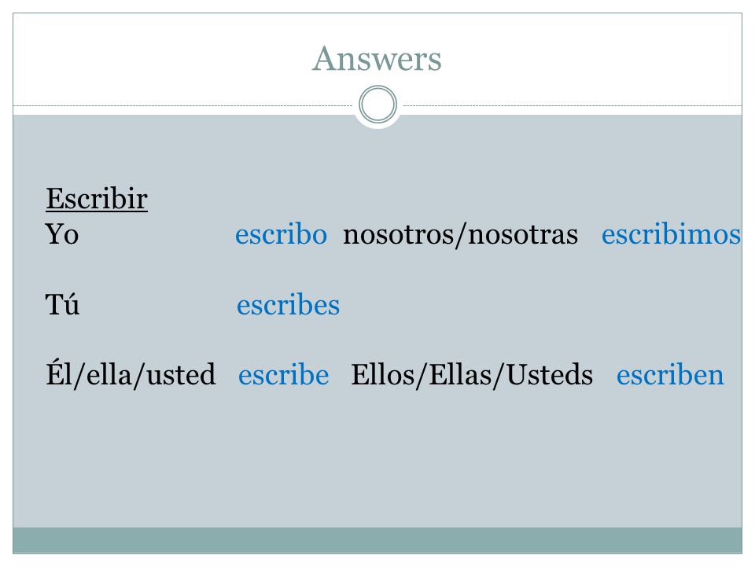Click the blue word escribo
The width and height of the screenshot is (755, 566).
[282, 234]
